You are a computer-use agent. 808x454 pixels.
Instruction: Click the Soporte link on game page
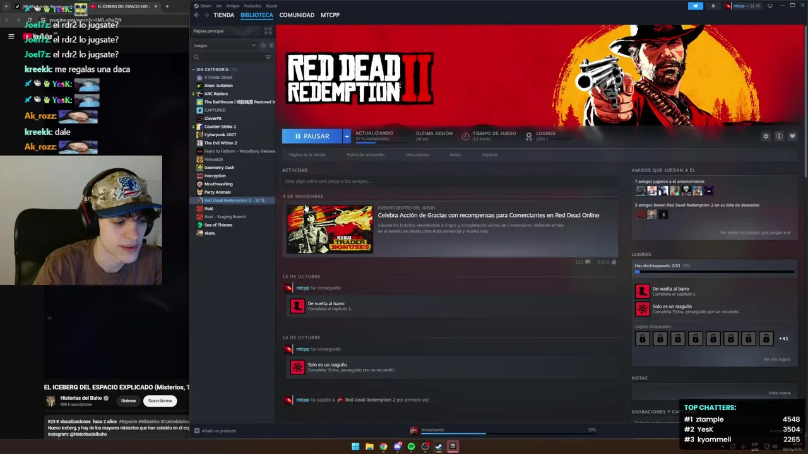(x=490, y=154)
